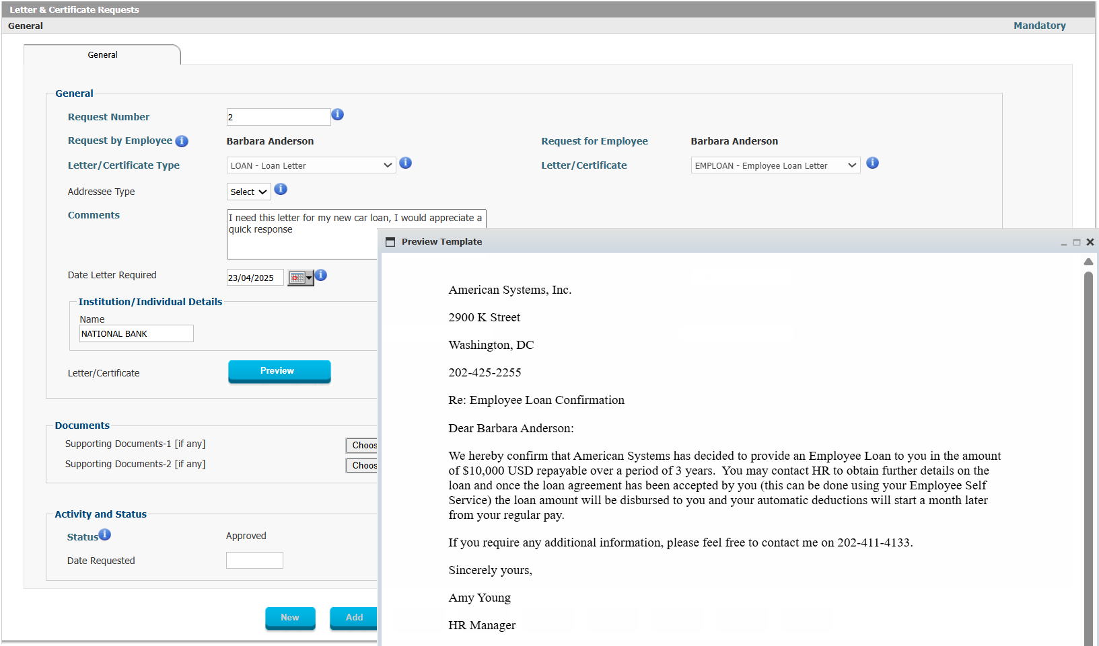Viewport: 1099px width, 646px height.
Task: Choose file for Supporting Documents-1
Action: point(362,445)
